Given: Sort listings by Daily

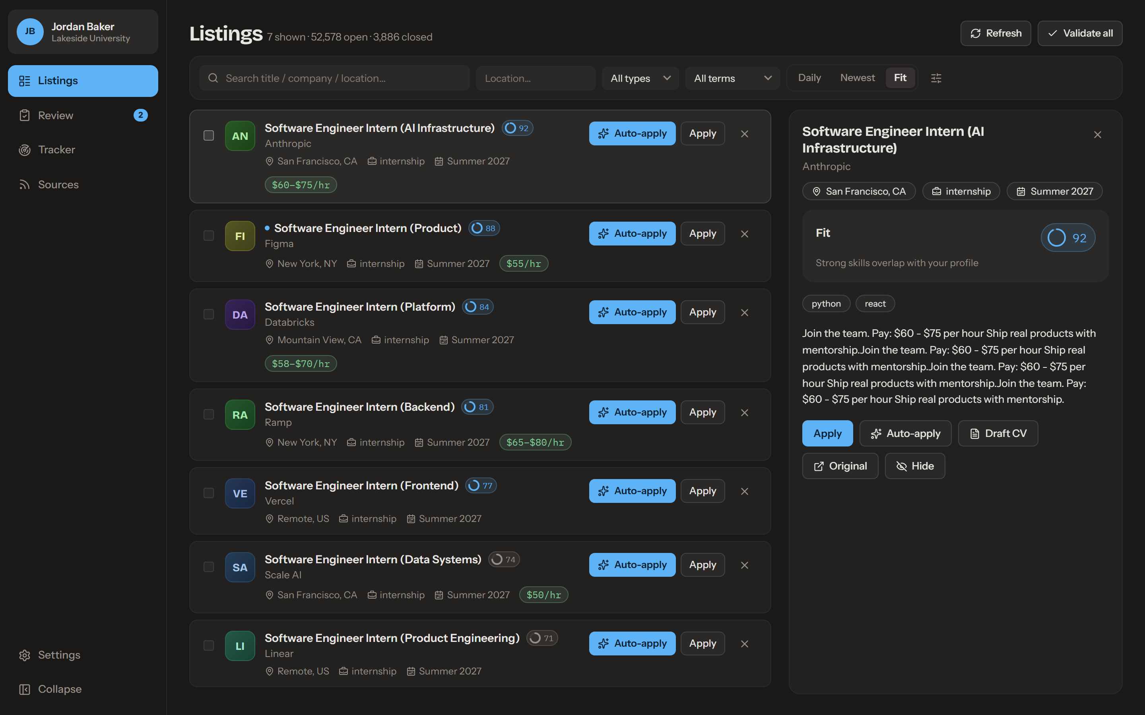Looking at the screenshot, I should point(809,77).
